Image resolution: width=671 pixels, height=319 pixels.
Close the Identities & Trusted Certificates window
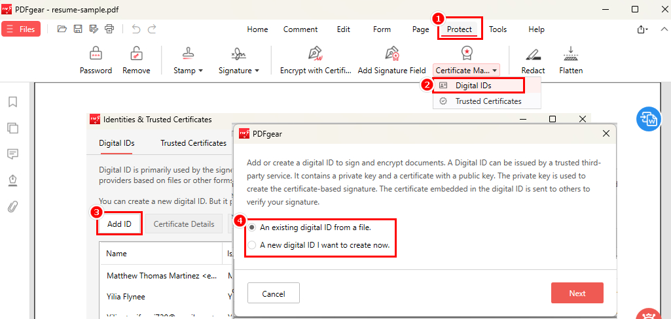(x=582, y=119)
